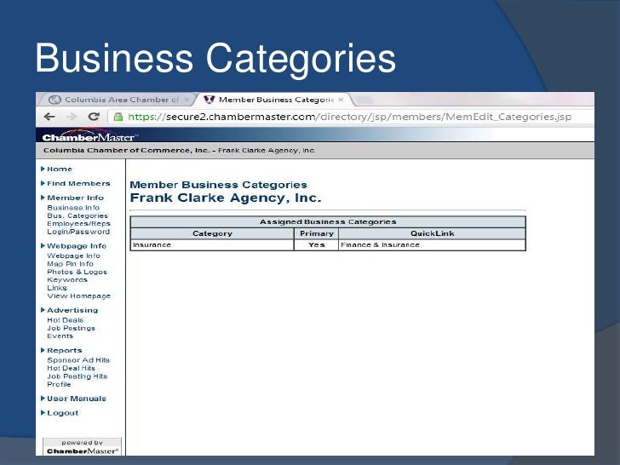Expand the Member Info section
This screenshot has height=465, width=620.
click(x=75, y=198)
